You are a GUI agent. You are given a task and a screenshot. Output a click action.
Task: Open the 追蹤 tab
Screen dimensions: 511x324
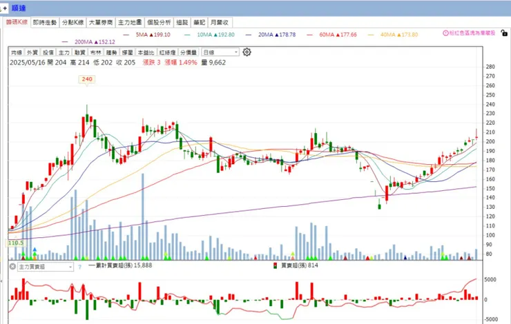[182, 22]
